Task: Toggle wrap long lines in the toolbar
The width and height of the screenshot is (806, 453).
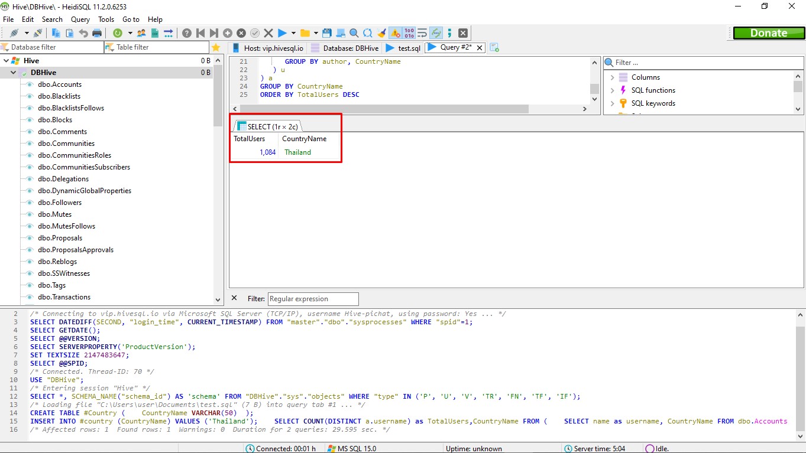Action: coord(422,33)
